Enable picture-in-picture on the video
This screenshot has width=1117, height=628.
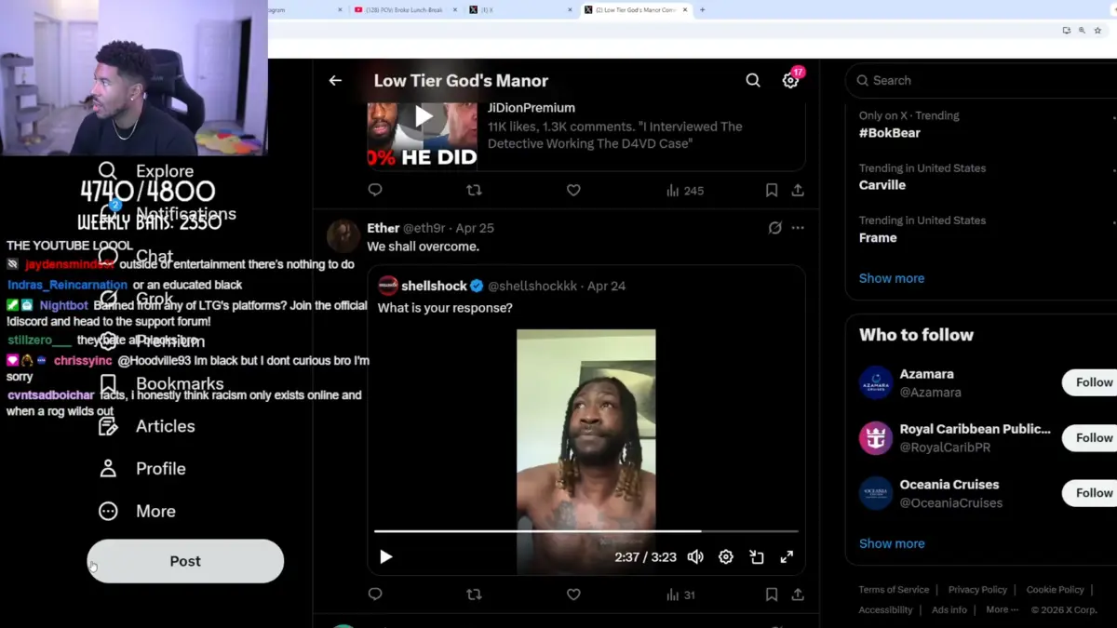coord(757,557)
